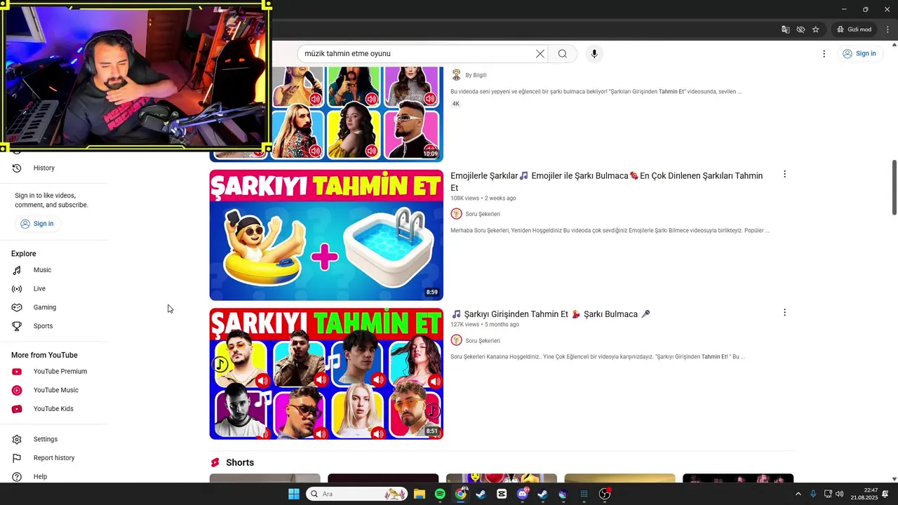Click Sign in at top right
898x505 pixels.
tap(859, 53)
